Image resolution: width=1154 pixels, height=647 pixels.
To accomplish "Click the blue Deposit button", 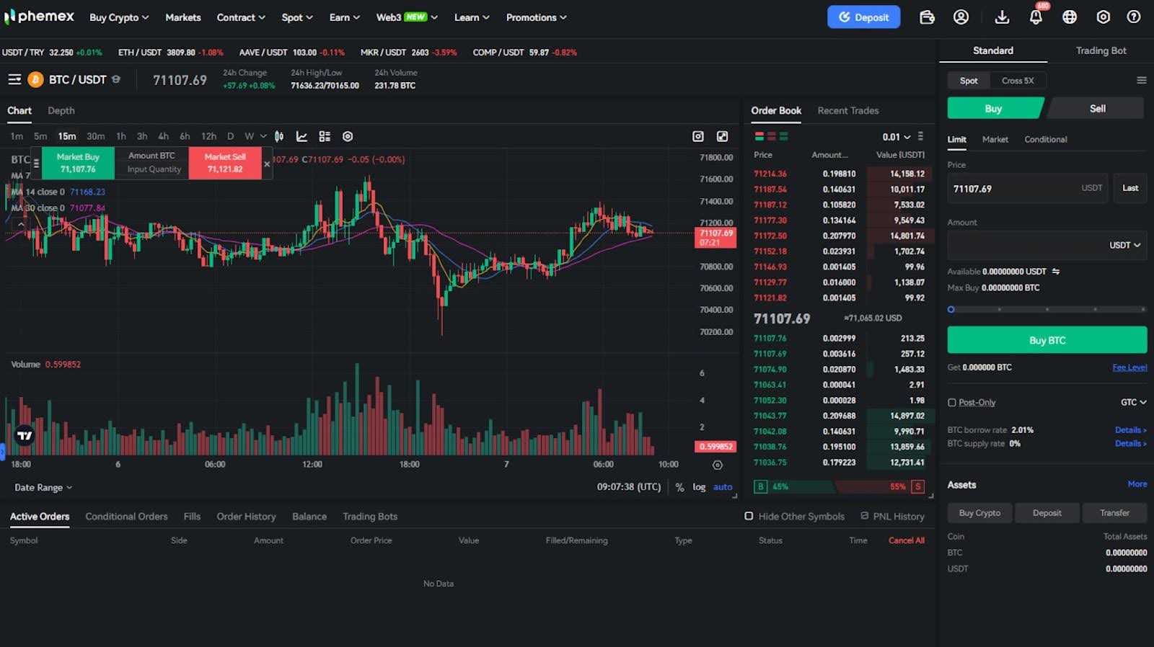I will [863, 17].
